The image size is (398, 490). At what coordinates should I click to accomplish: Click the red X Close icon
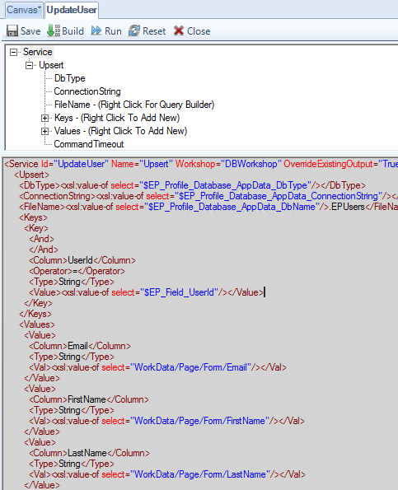tap(179, 30)
